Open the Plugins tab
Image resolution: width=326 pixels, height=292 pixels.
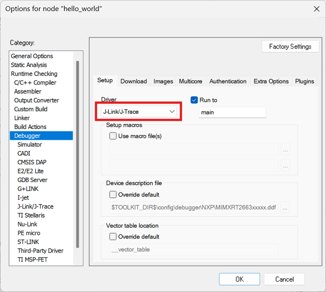point(304,81)
